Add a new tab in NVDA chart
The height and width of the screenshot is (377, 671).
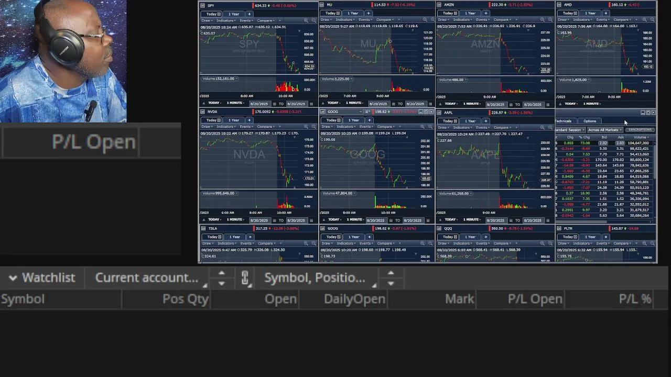coord(249,120)
